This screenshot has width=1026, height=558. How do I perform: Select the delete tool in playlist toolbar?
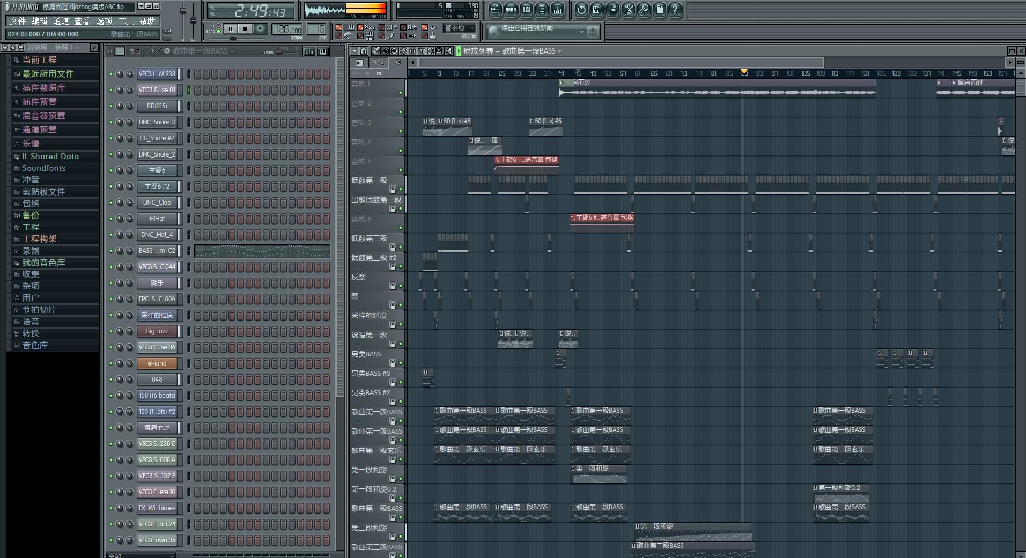(x=394, y=51)
